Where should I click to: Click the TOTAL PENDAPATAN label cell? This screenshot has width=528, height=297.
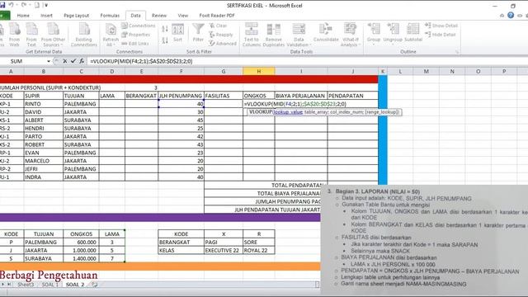point(266,185)
